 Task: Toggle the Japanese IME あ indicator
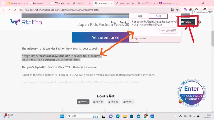pyautogui.click(x=185, y=116)
